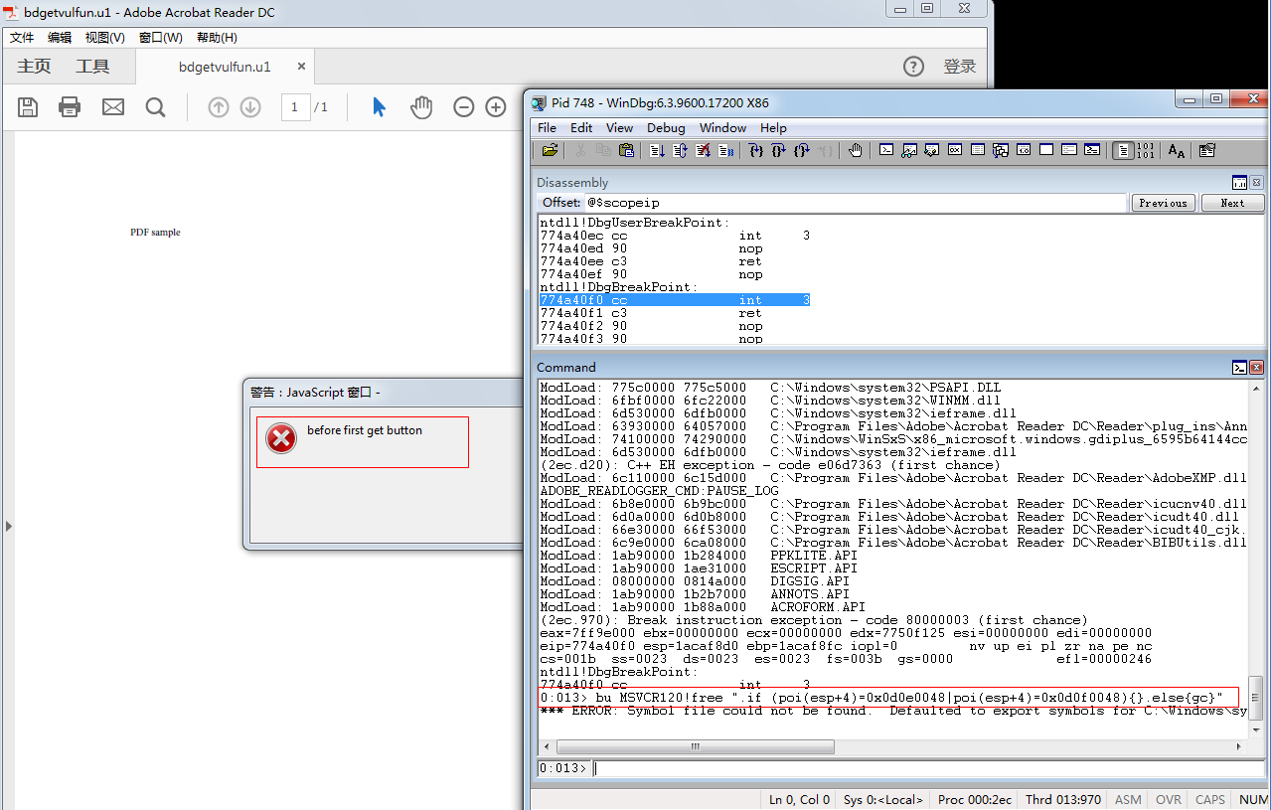Viewport: 1271px width, 810px height.
Task: Close the bdgetvulfun.u1 document tab
Action: coord(302,68)
